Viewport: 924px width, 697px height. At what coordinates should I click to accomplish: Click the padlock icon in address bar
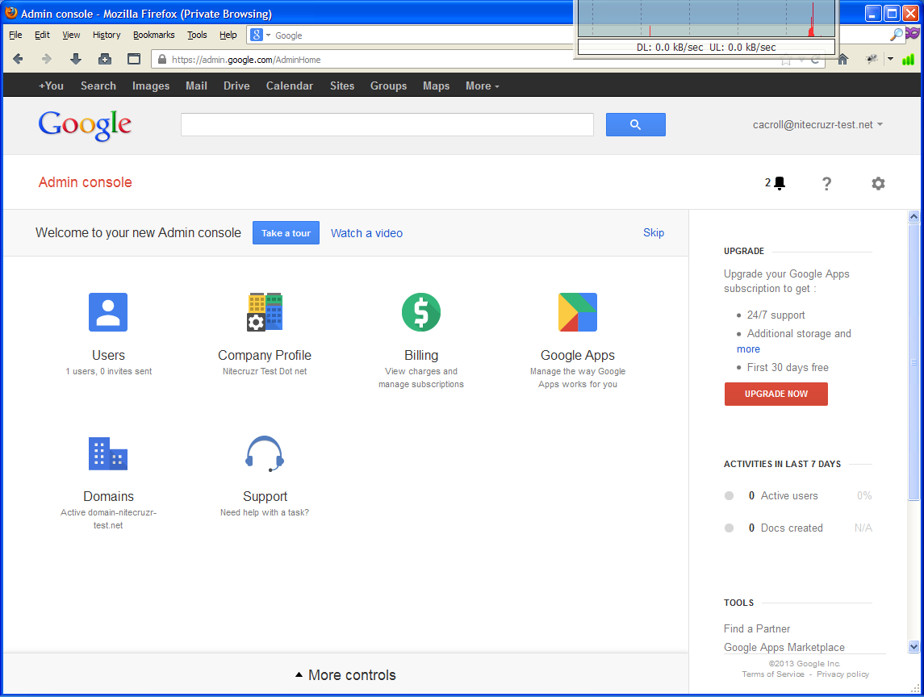[162, 59]
